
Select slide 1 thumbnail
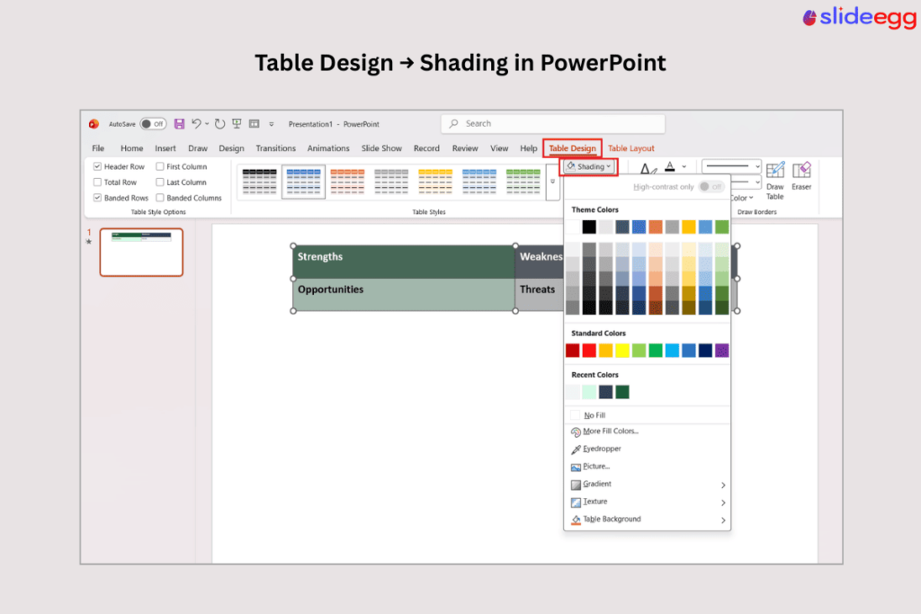point(141,253)
